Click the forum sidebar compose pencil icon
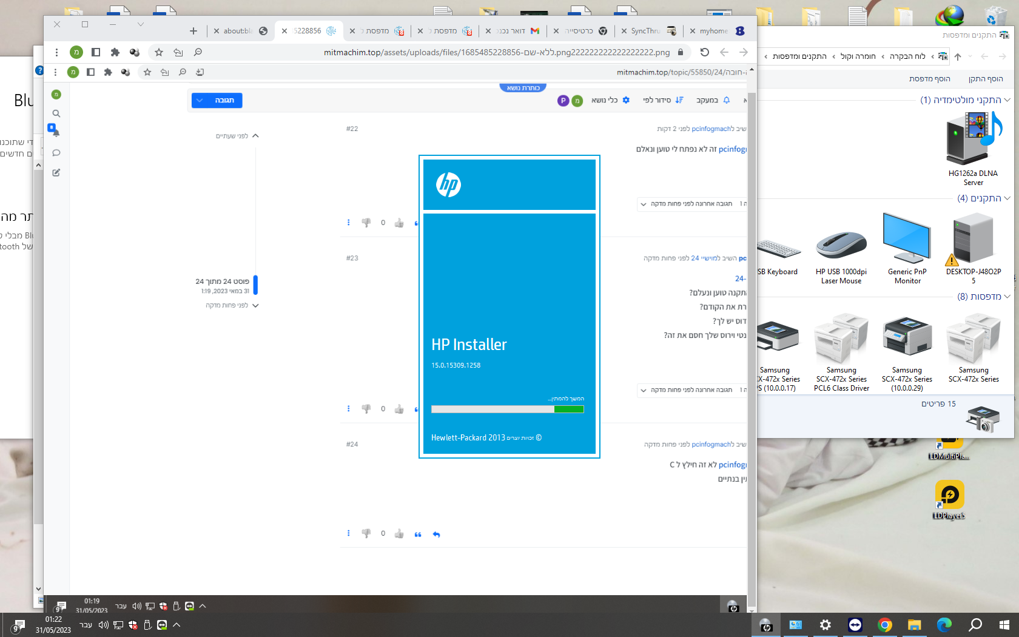 tap(56, 173)
